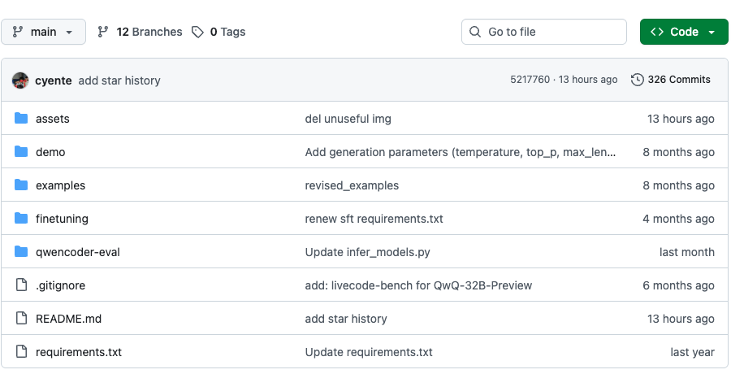Click '13 hours ago' in assets row

point(681,119)
